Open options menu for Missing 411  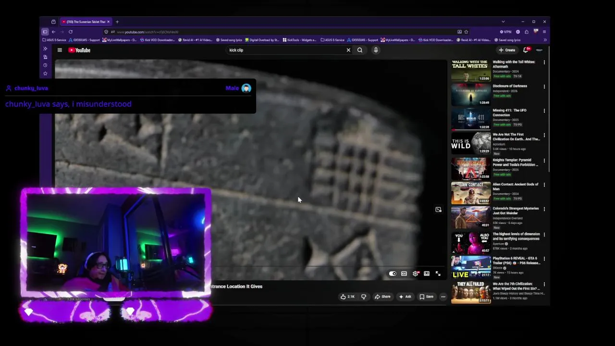pyautogui.click(x=544, y=111)
